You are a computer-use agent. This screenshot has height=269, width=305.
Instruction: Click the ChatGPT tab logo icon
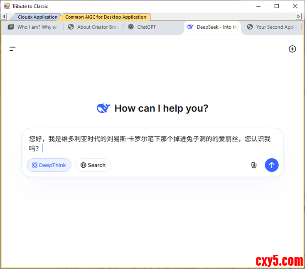131,27
